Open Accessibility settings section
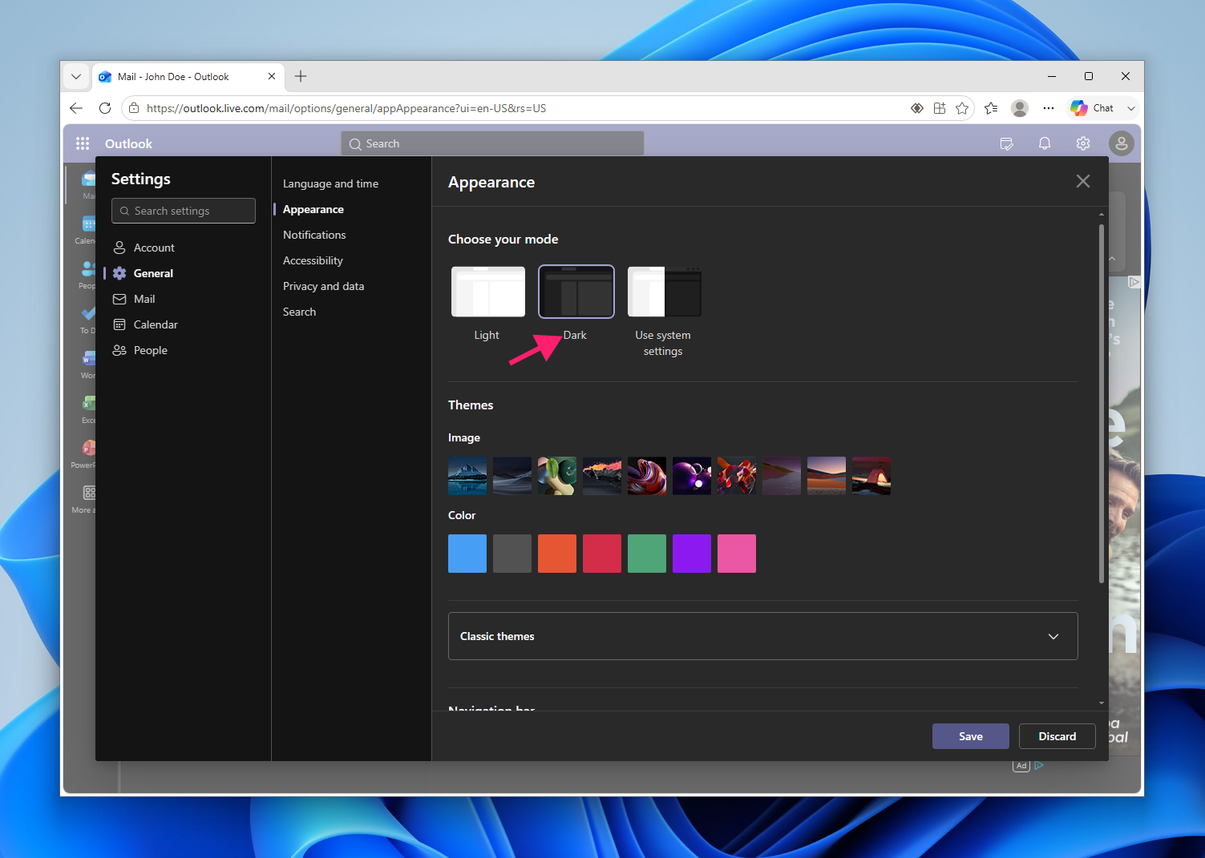 coord(313,260)
